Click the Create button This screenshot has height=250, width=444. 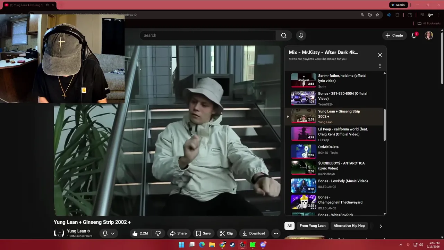(394, 35)
